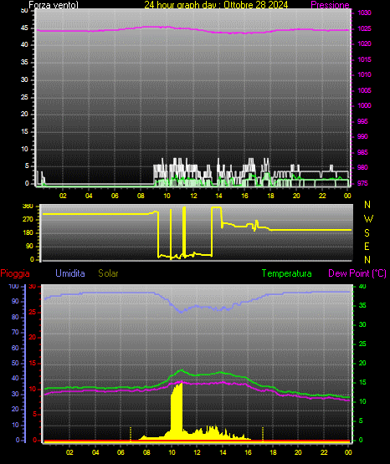Click the sunrise dotted marker near 07

click(x=131, y=434)
